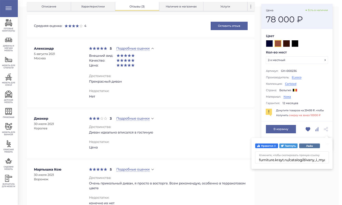This screenshot has width=342, height=205.
Task: Open sharing options via share icon
Action: (x=326, y=129)
